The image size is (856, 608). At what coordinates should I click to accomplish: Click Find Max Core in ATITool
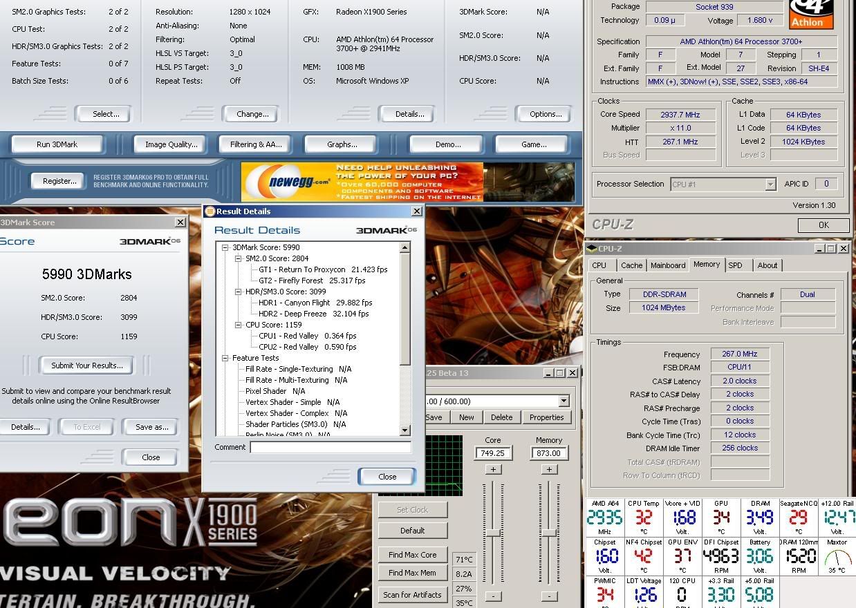[413, 554]
